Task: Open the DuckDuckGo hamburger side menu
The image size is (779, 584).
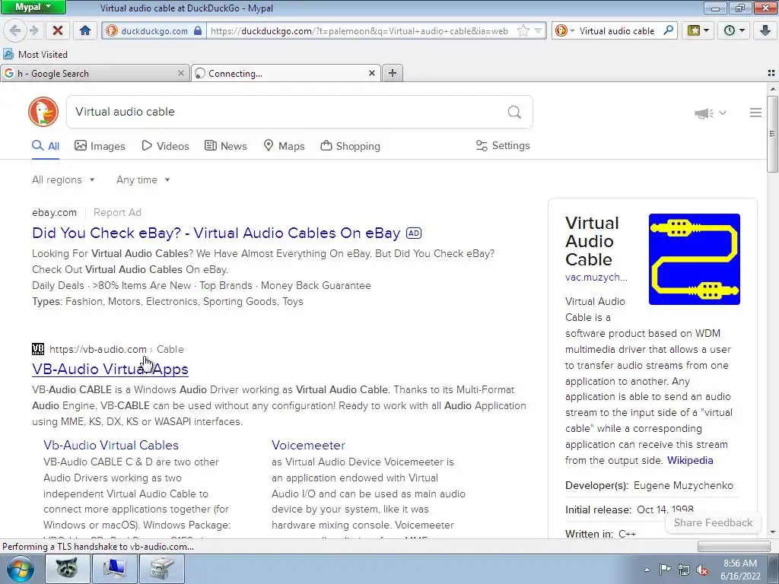Action: 755,113
